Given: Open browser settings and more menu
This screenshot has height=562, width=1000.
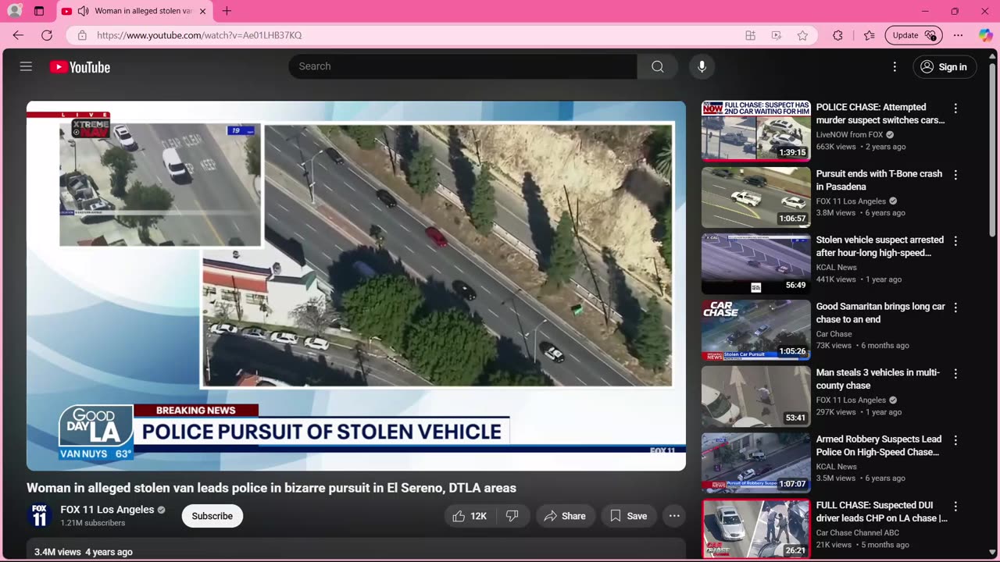Looking at the screenshot, I should [959, 35].
